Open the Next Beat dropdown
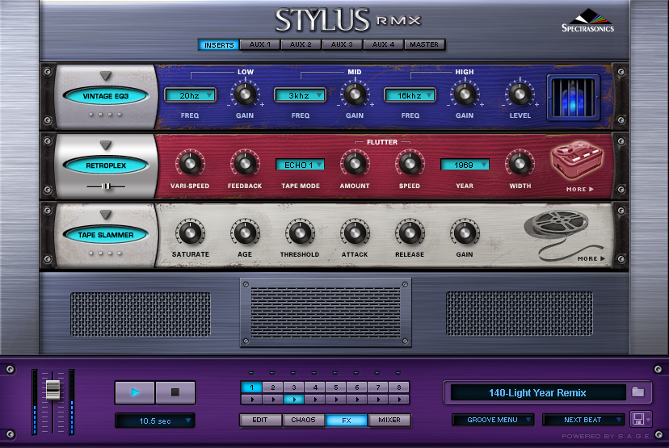The height and width of the screenshot is (448, 669). click(x=583, y=420)
